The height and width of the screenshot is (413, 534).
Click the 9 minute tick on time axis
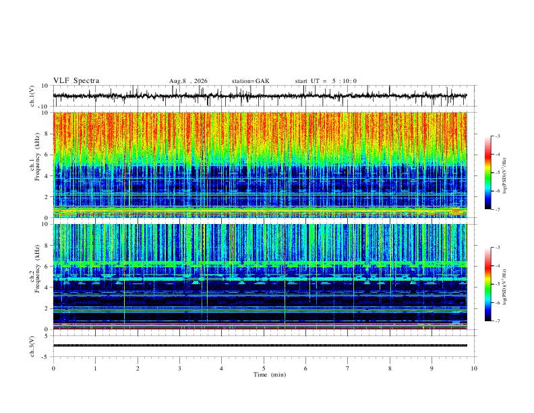tap(432, 368)
